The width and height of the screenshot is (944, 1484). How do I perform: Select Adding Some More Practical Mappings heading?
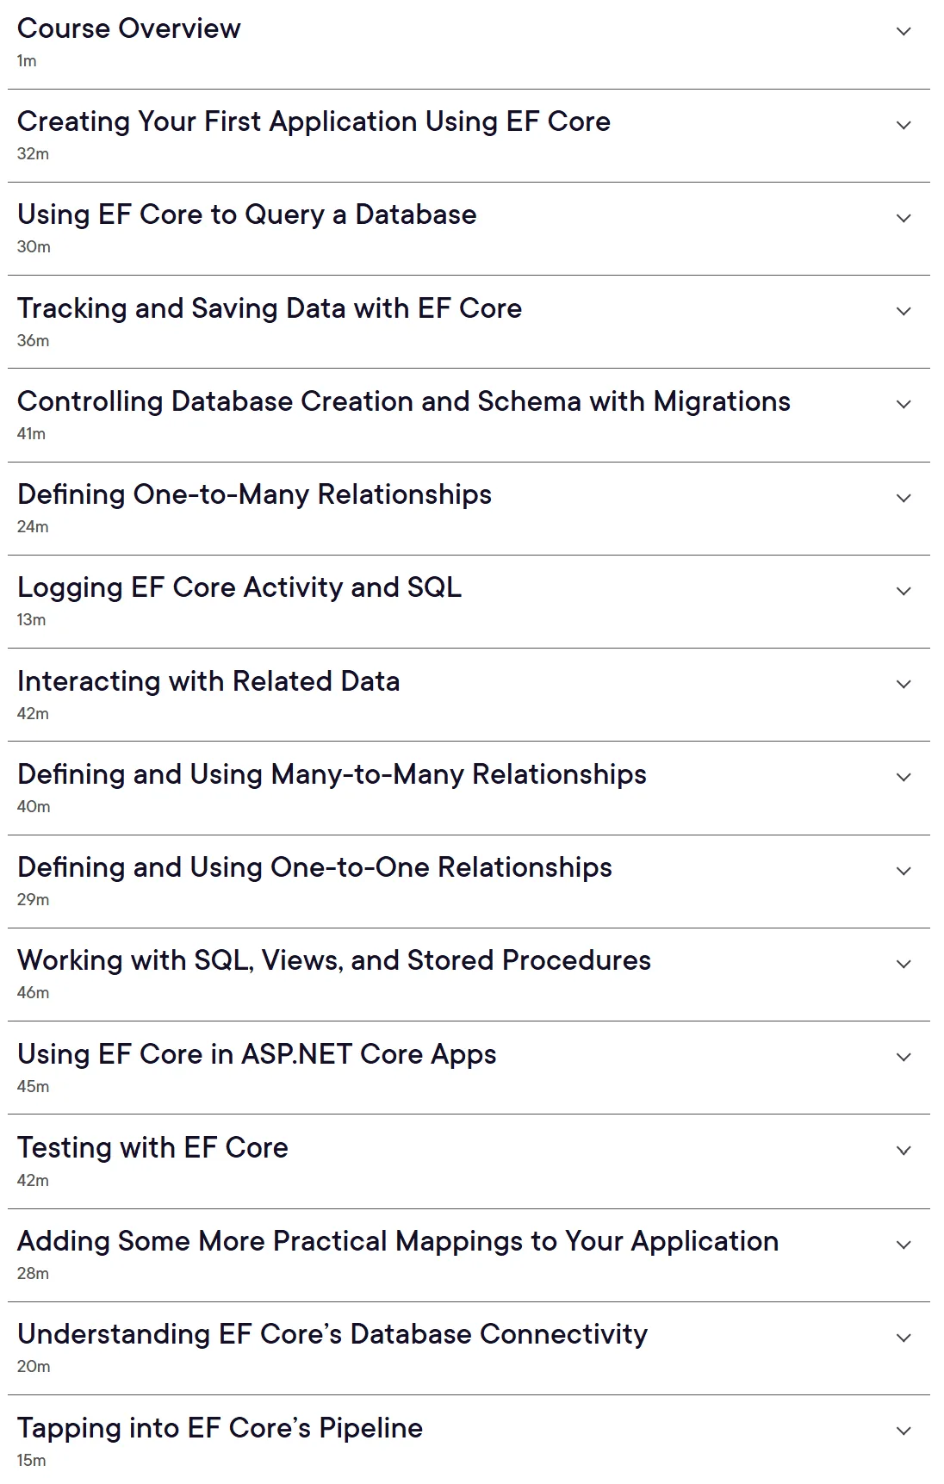pyautogui.click(x=398, y=1241)
